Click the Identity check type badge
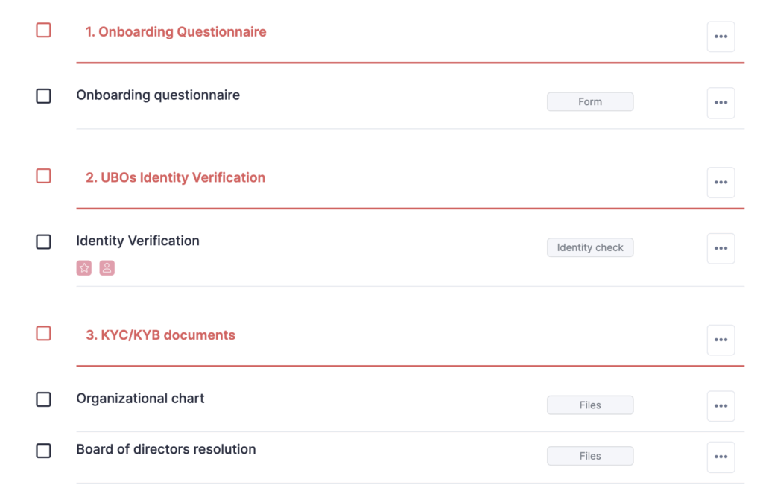Image resolution: width=763 pixels, height=485 pixels. pos(590,247)
